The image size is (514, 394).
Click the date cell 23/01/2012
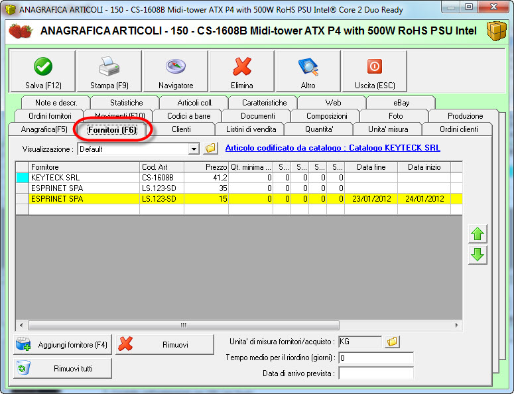point(371,198)
